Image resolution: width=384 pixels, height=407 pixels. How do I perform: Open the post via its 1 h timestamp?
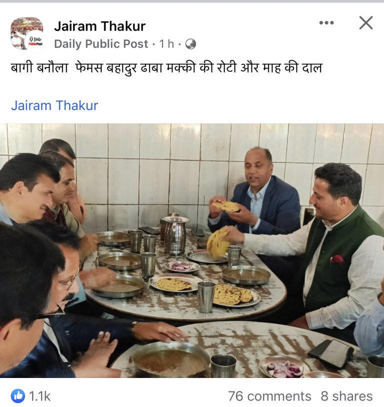(166, 44)
